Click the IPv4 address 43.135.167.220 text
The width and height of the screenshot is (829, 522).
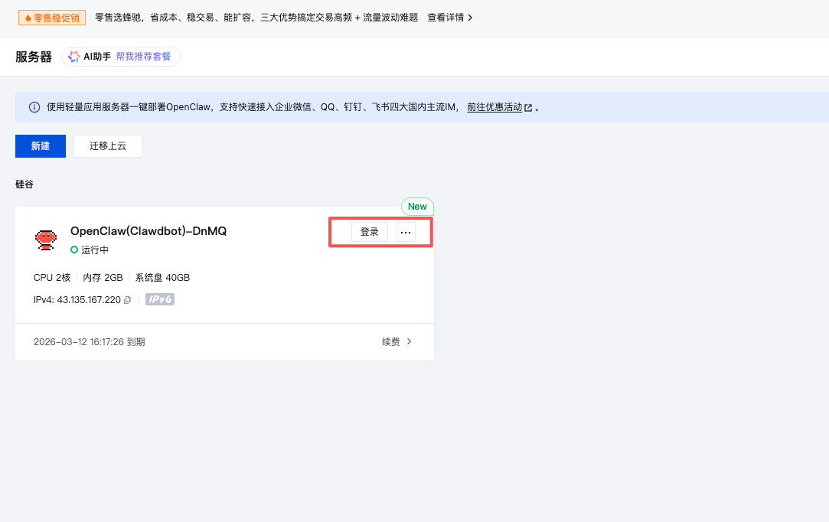pyautogui.click(x=88, y=300)
